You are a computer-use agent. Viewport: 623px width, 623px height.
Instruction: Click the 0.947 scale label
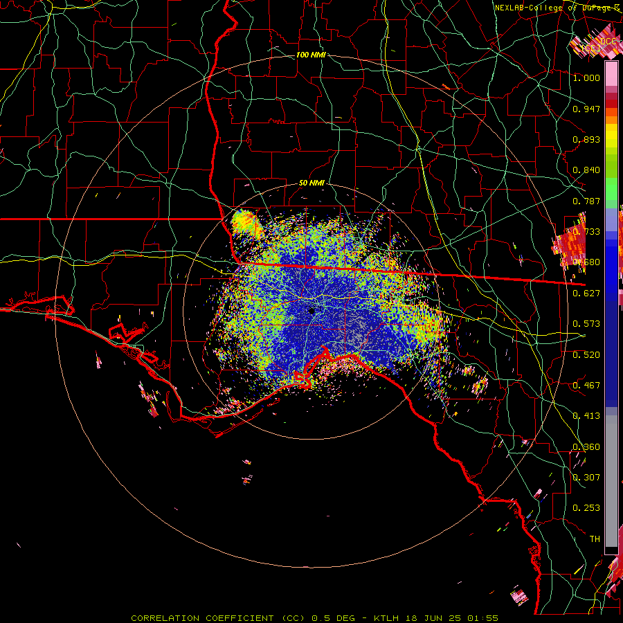586,109
